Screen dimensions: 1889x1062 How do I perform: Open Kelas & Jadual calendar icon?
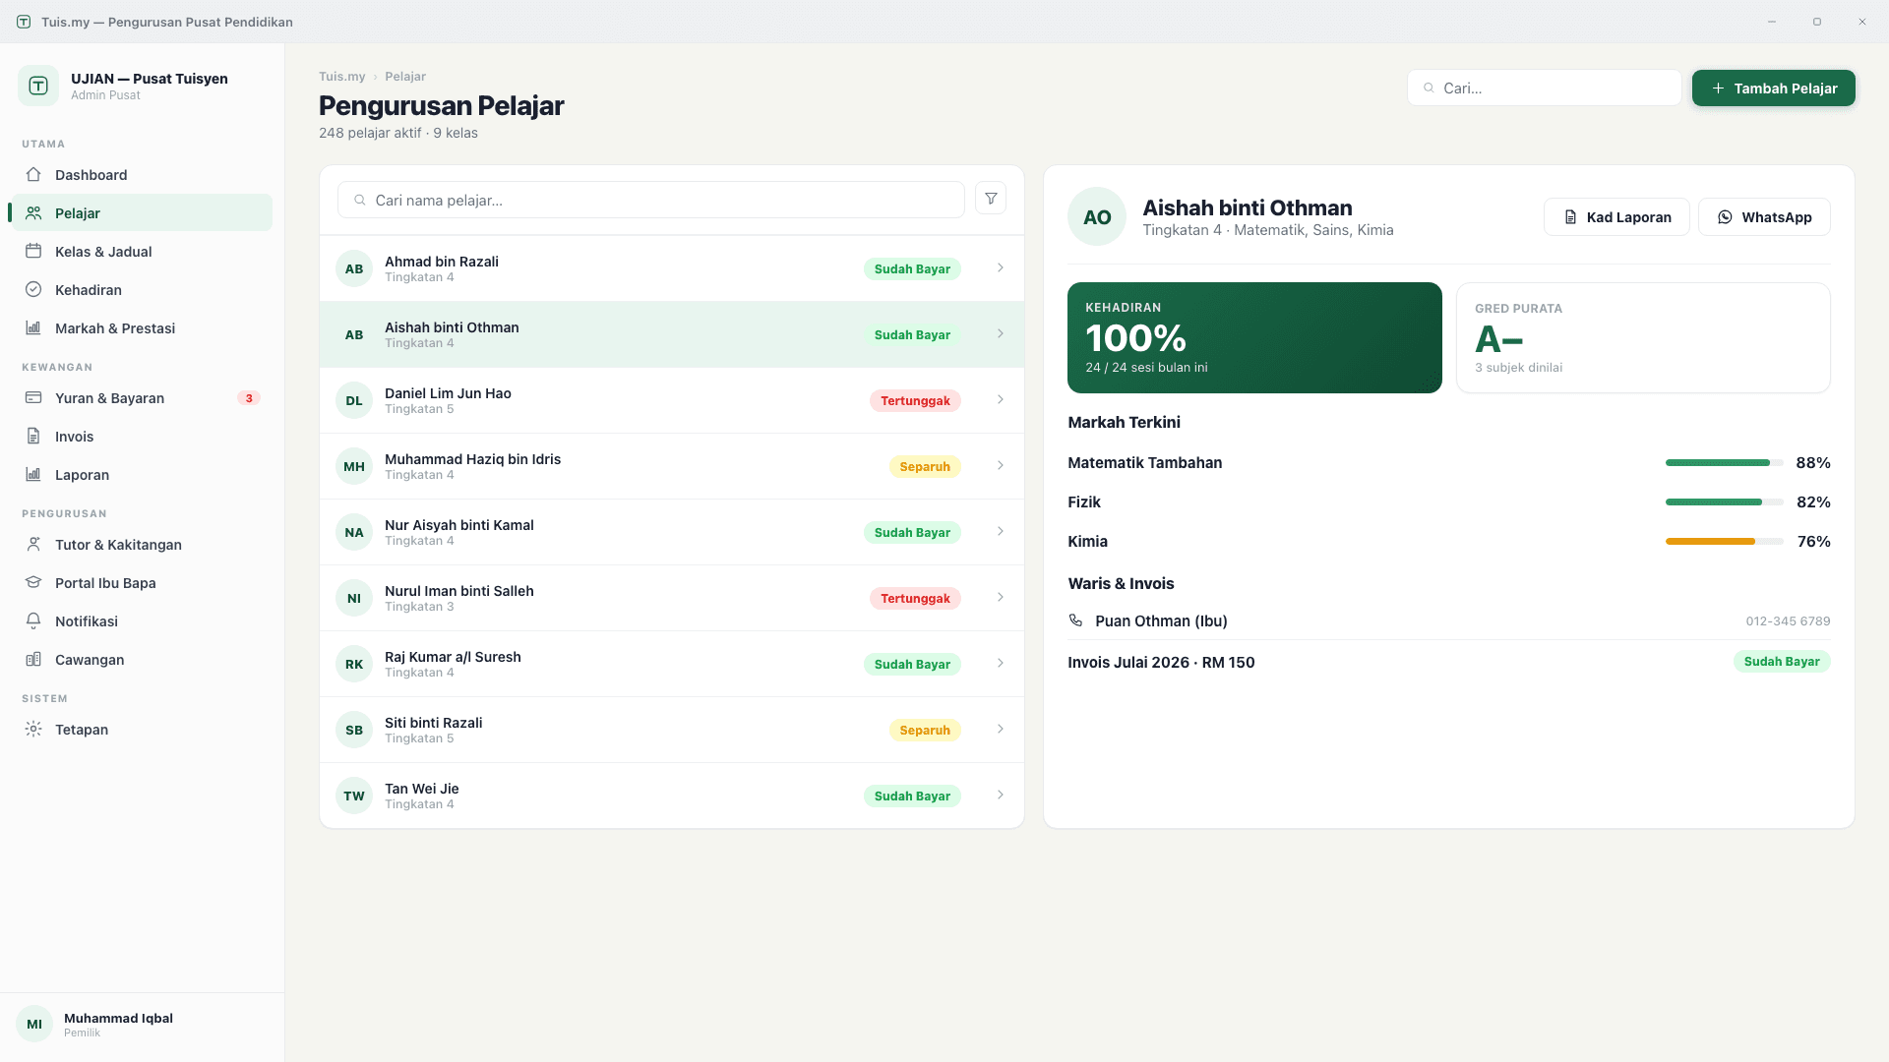tap(33, 251)
